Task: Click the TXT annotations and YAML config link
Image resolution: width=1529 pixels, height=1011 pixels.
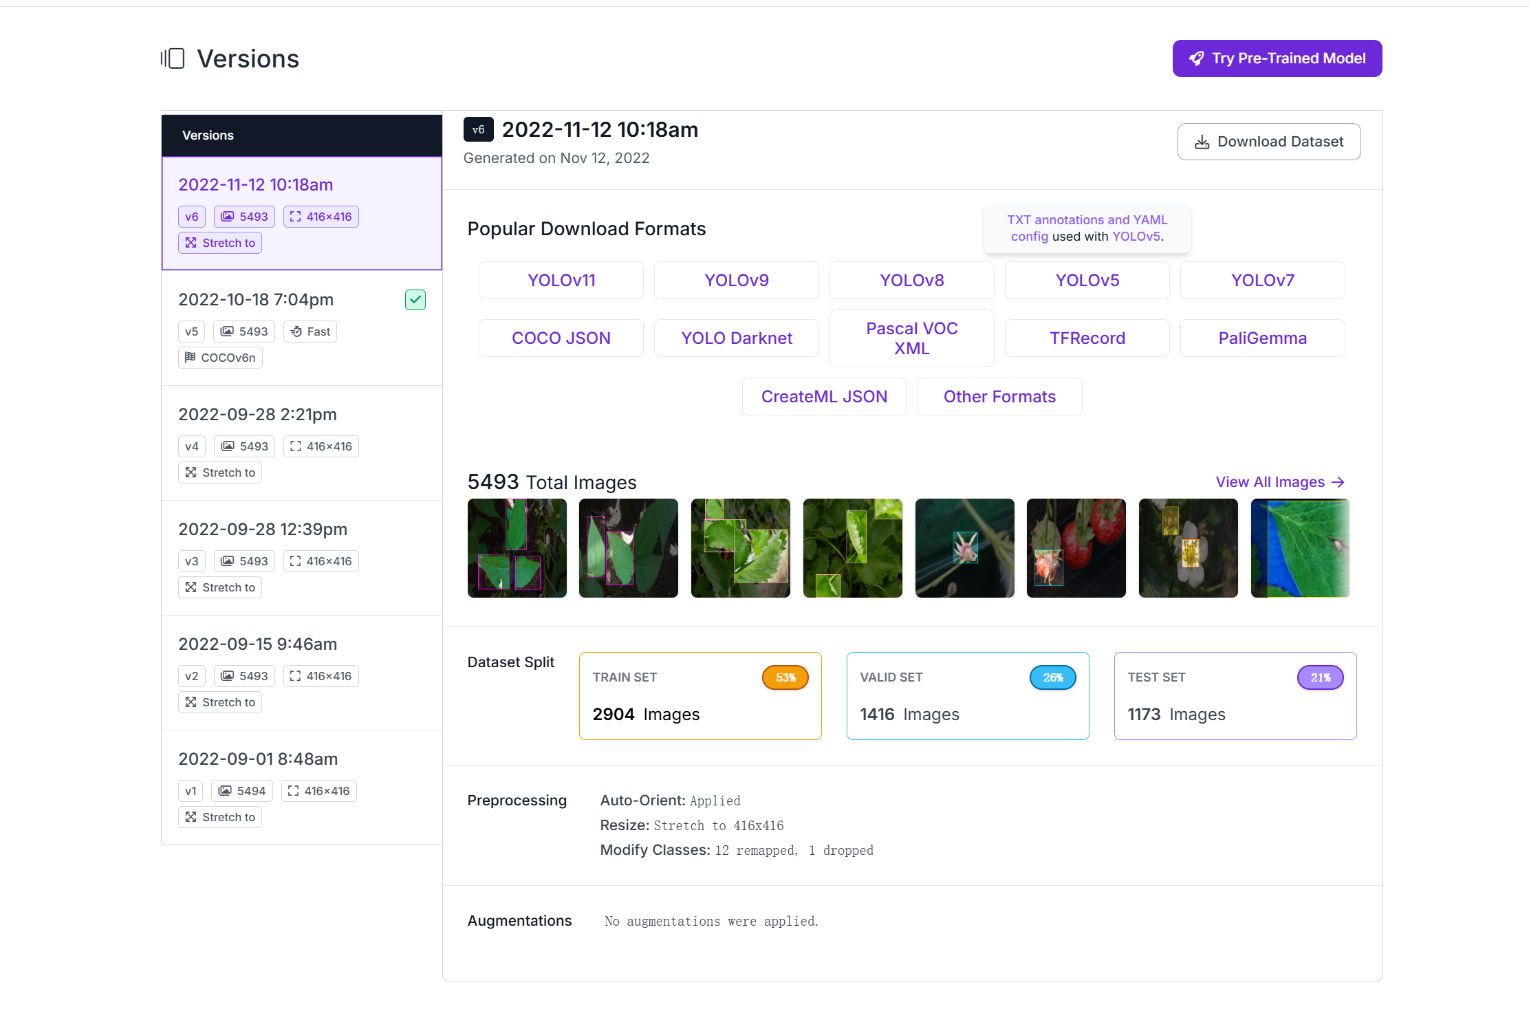Action: tap(1087, 228)
